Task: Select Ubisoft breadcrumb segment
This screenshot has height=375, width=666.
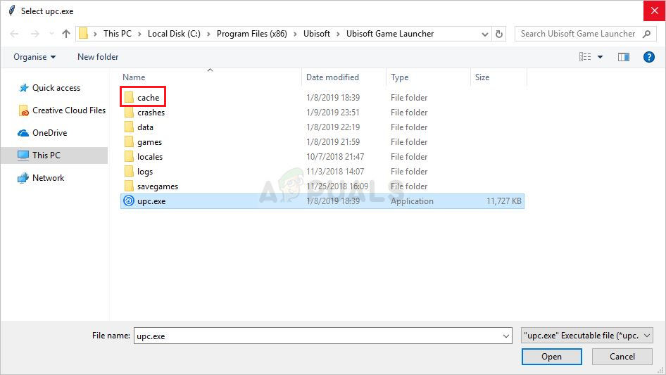Action: tap(316, 34)
